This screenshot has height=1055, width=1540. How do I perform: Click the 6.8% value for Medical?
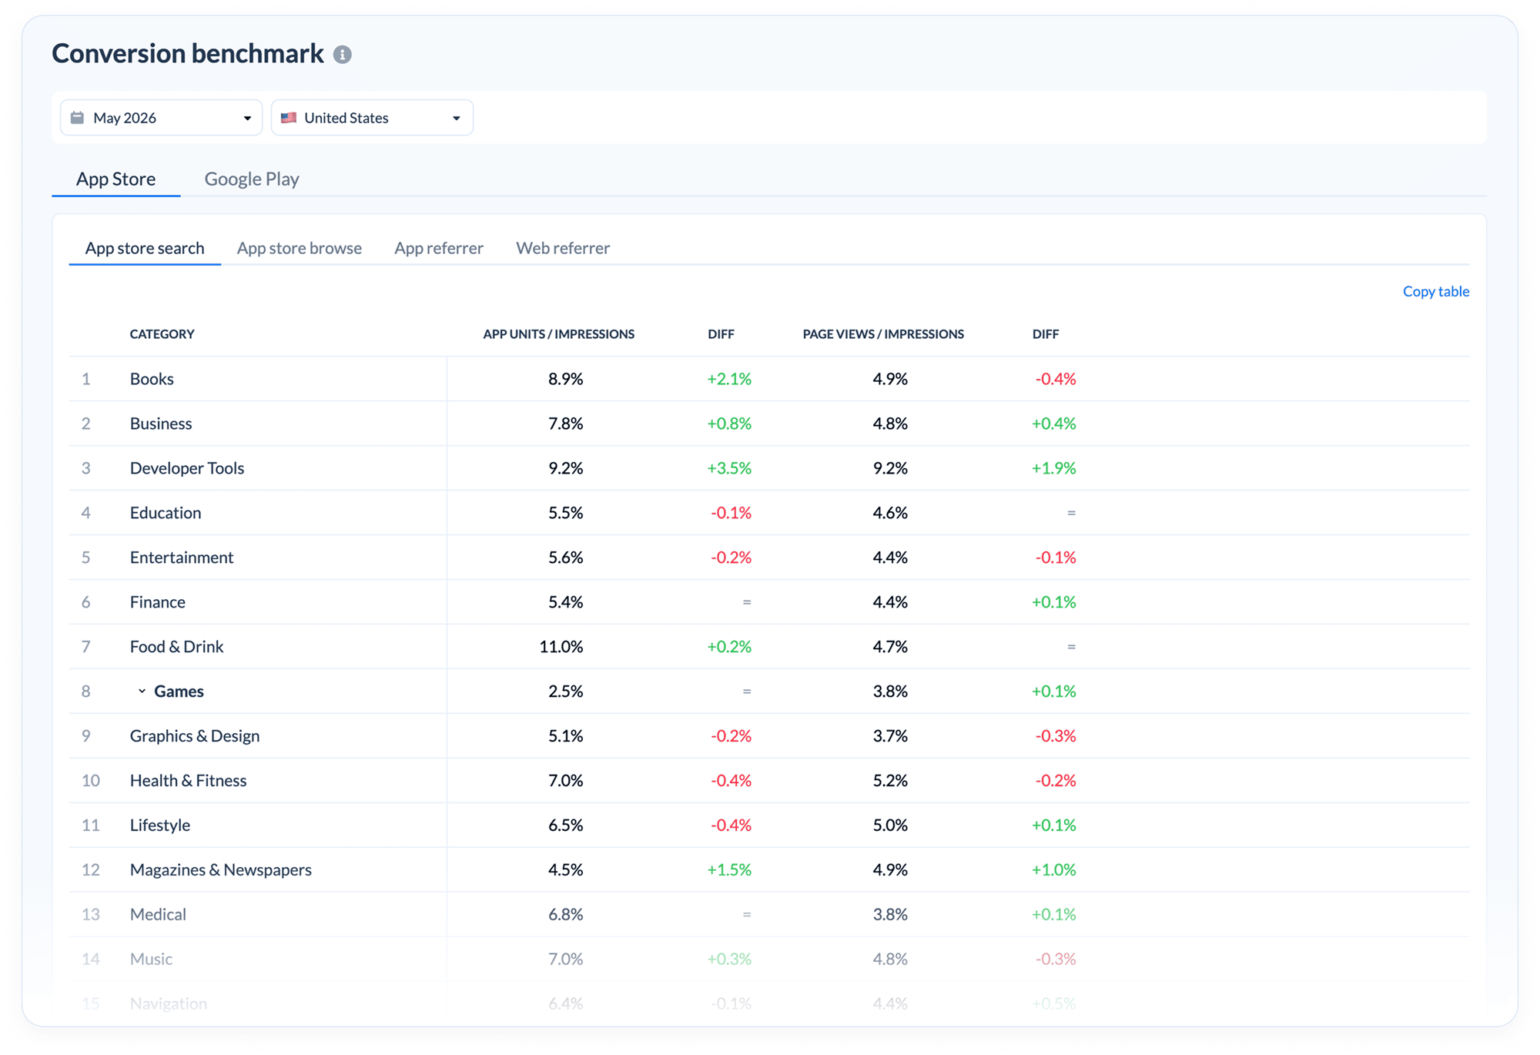point(566,915)
